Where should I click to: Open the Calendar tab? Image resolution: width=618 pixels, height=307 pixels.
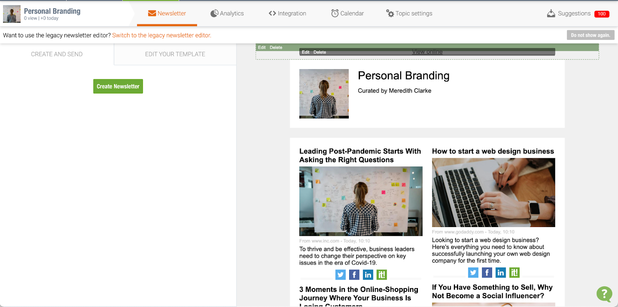(347, 14)
